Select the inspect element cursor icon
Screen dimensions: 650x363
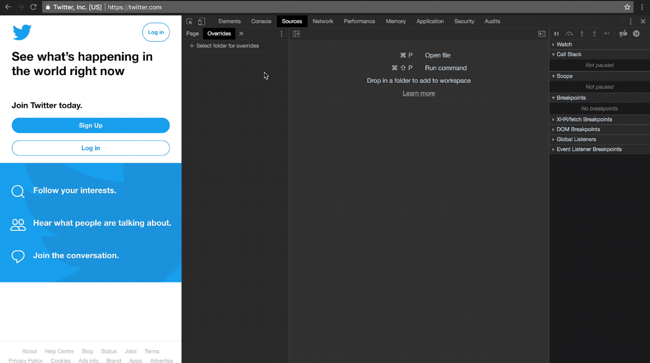(190, 21)
